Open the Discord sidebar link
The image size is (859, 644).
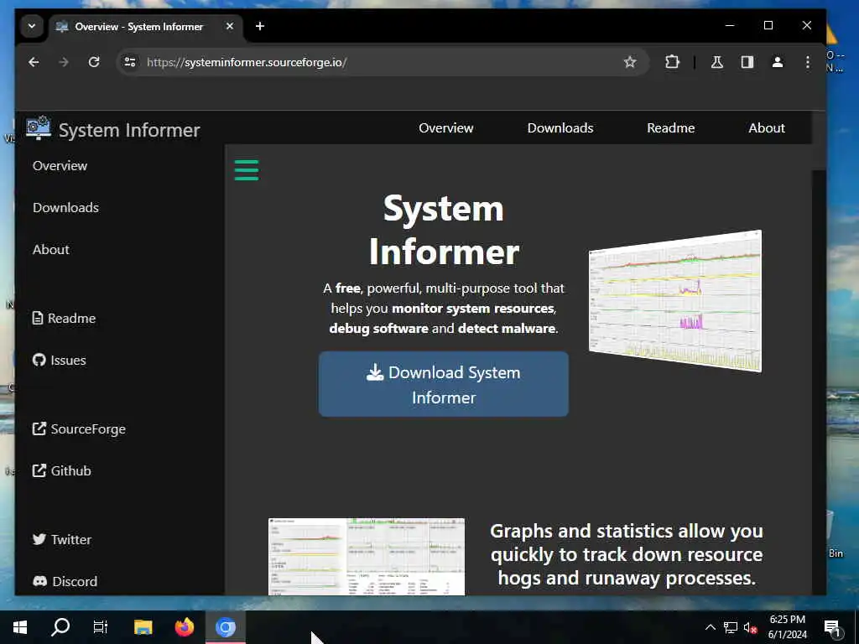point(65,582)
